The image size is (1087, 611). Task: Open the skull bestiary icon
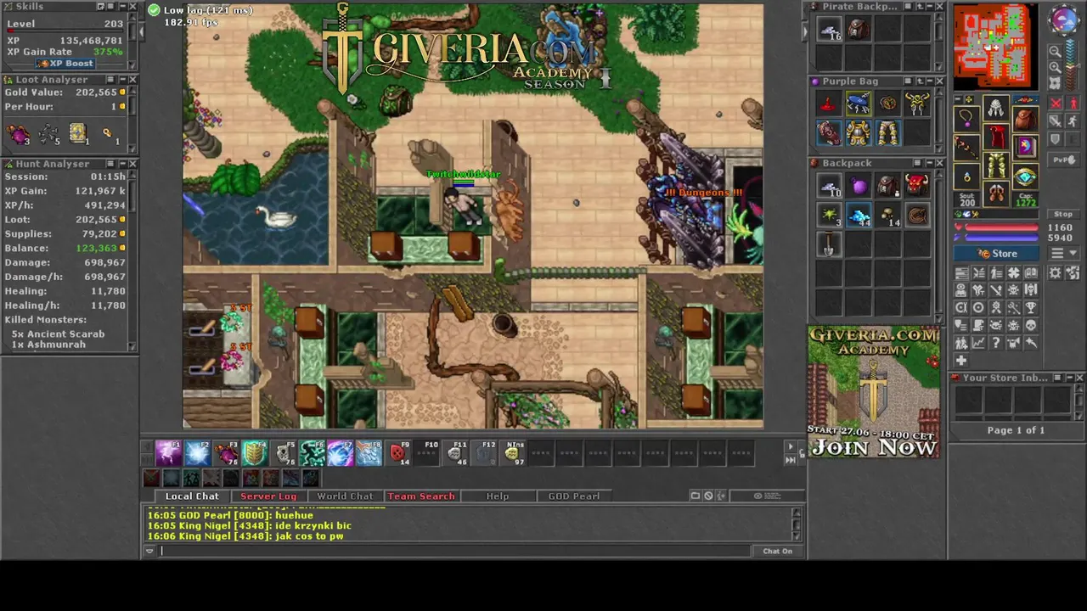tap(1031, 325)
